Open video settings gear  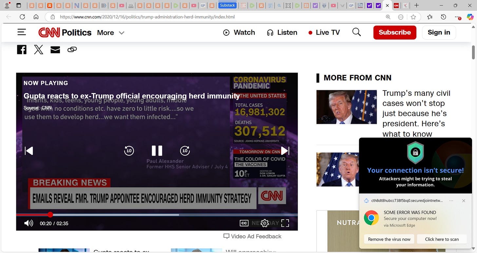click(265, 223)
